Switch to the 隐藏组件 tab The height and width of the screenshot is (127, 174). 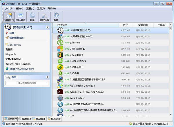39,119
